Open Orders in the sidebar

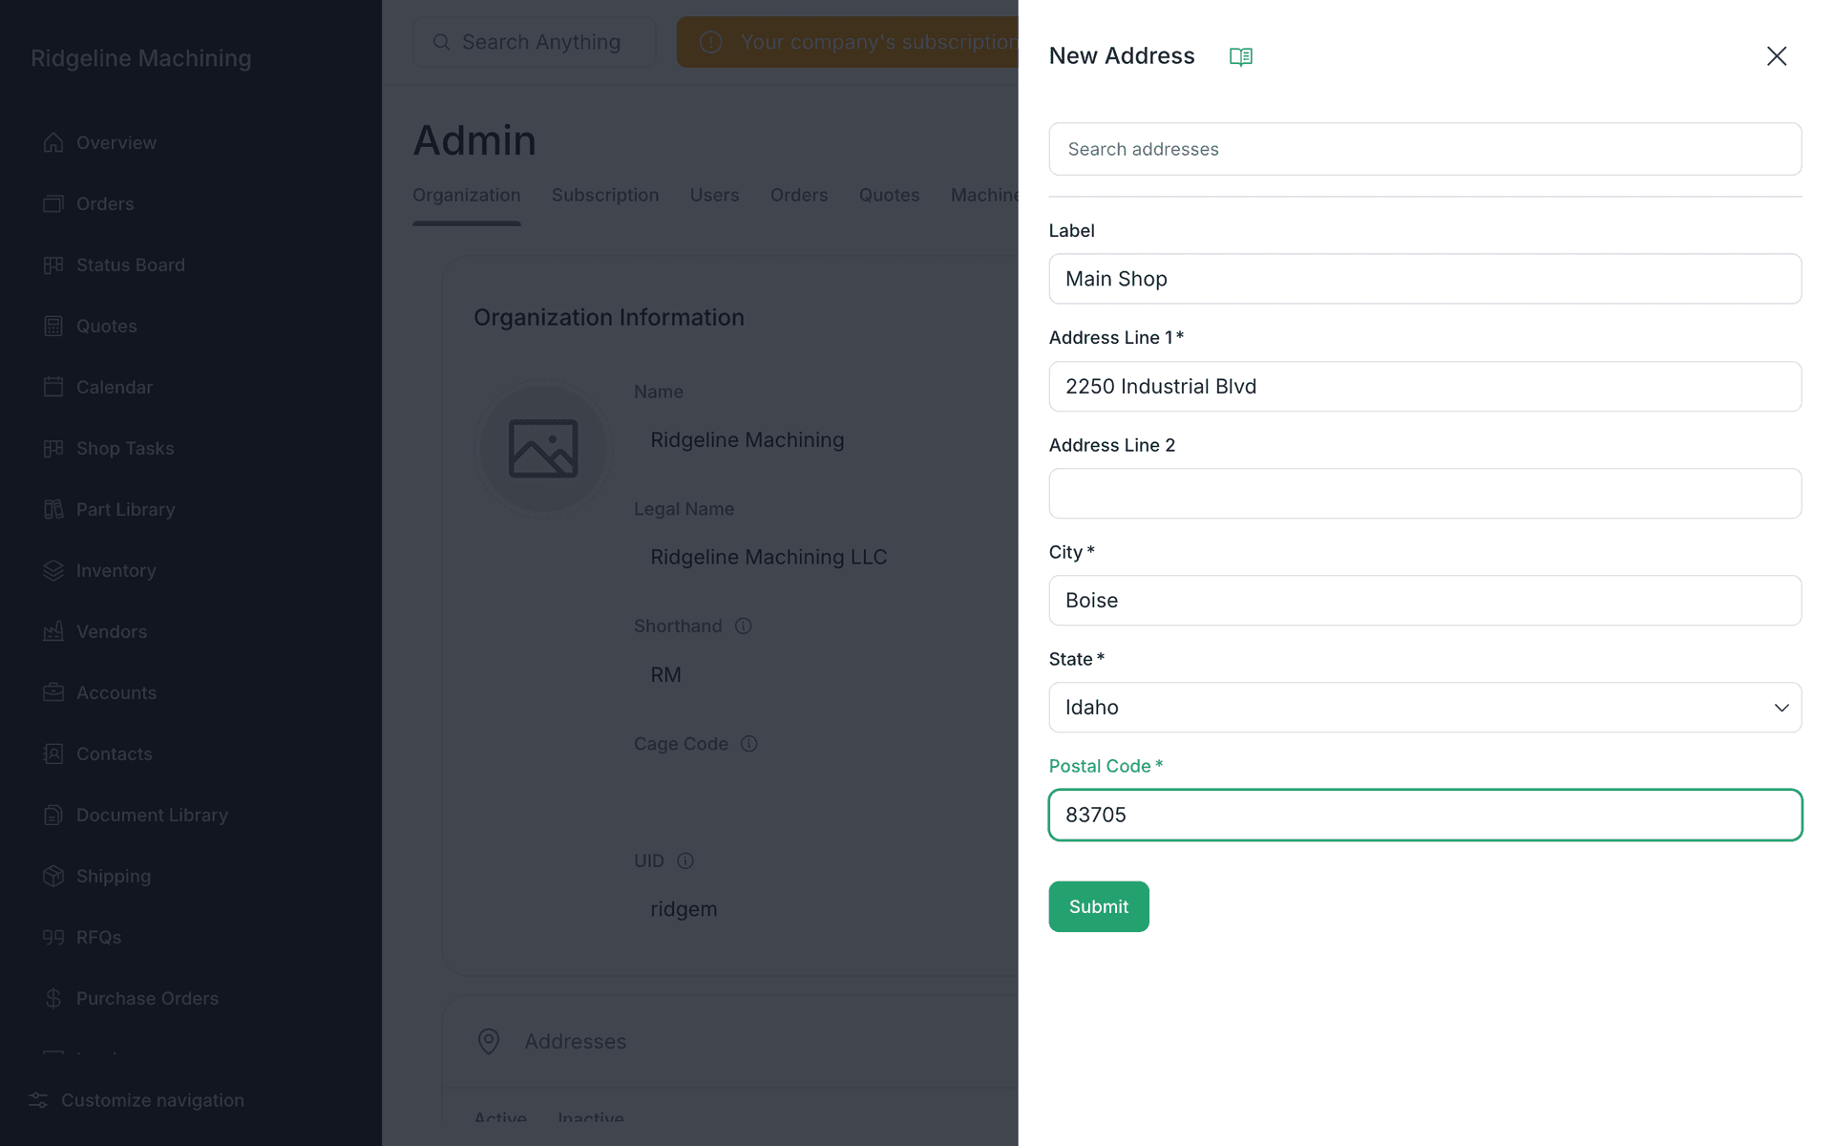[88, 203]
